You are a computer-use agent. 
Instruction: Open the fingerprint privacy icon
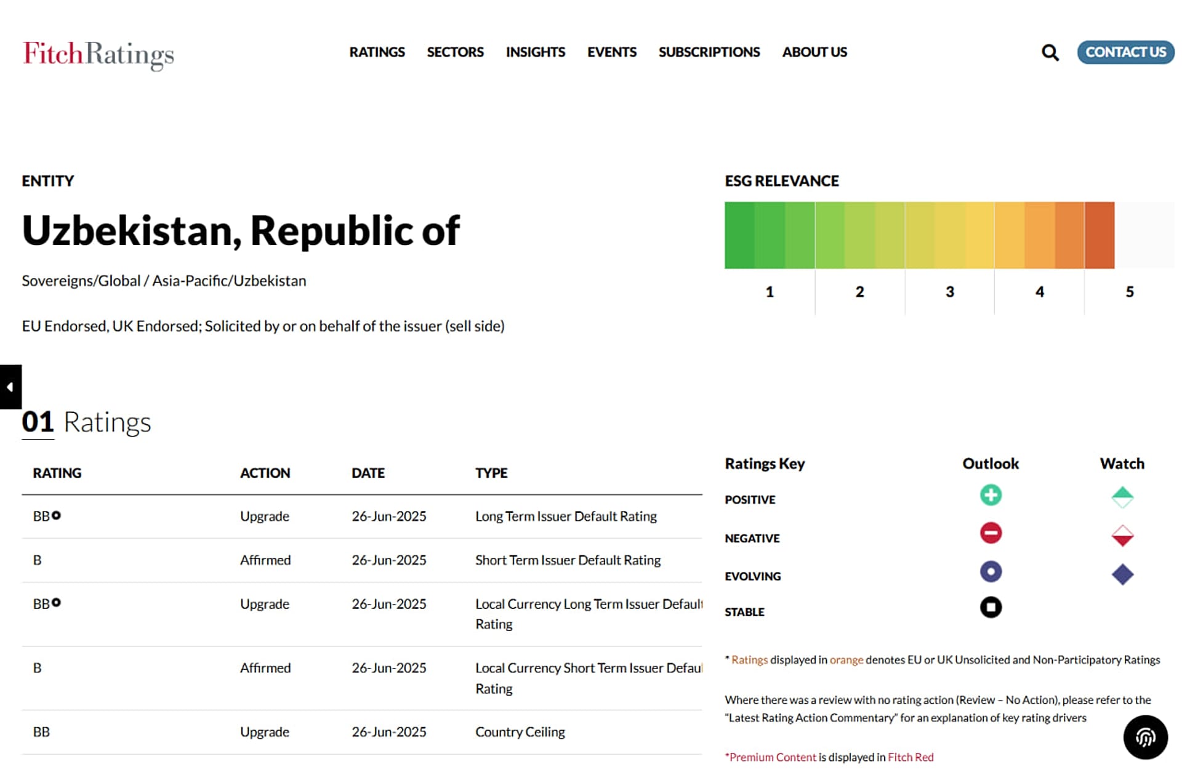[x=1145, y=737]
